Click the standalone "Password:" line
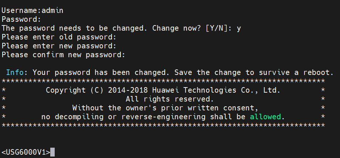 21,19
